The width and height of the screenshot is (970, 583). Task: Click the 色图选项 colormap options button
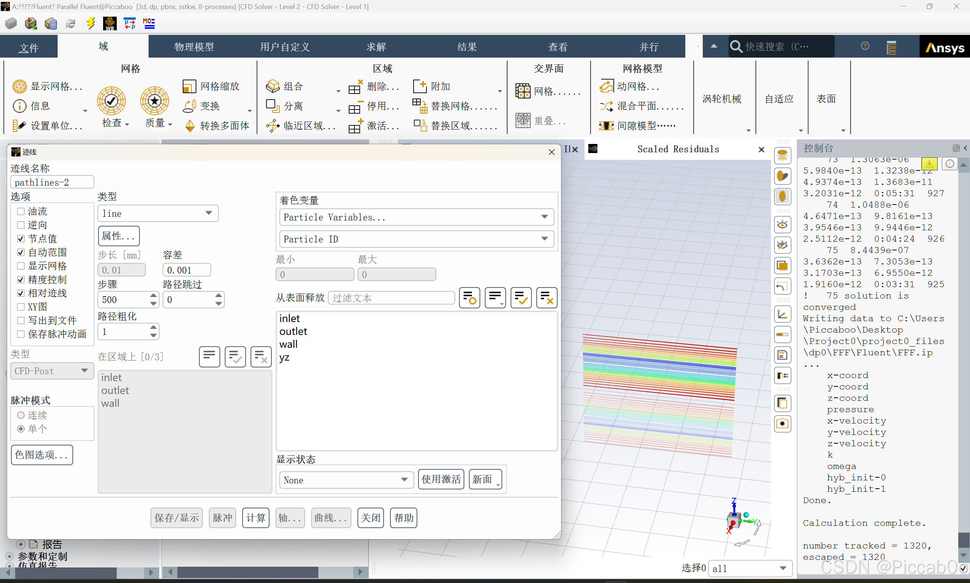pyautogui.click(x=42, y=455)
